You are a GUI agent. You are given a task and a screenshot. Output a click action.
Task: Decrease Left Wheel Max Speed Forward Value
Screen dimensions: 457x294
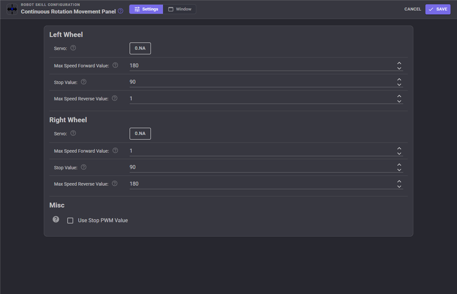[x=399, y=68]
